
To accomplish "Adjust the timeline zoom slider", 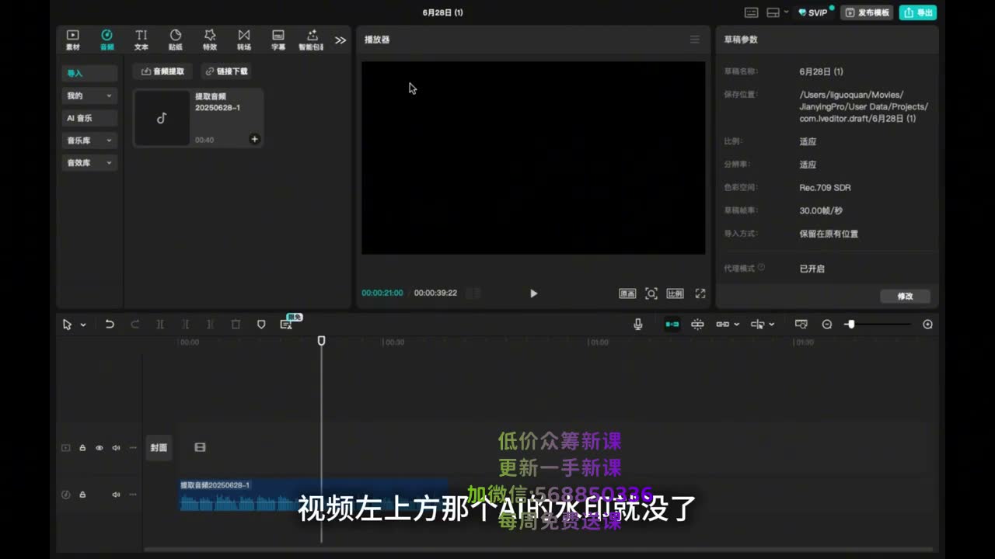I will pos(878,325).
